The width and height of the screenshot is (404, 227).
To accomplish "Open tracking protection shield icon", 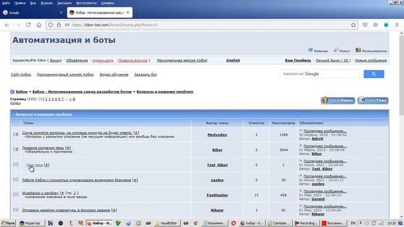I will [50, 25].
